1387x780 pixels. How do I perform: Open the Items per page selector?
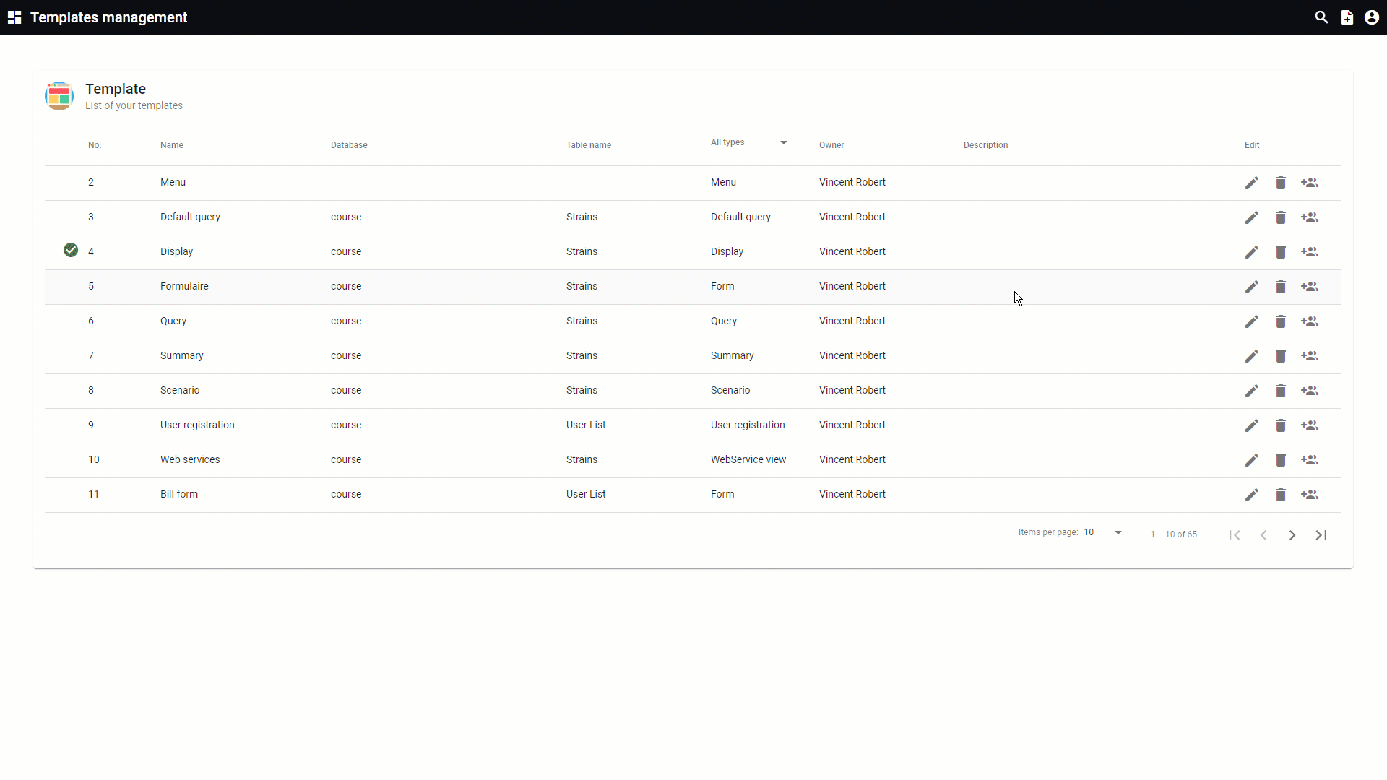[1104, 533]
